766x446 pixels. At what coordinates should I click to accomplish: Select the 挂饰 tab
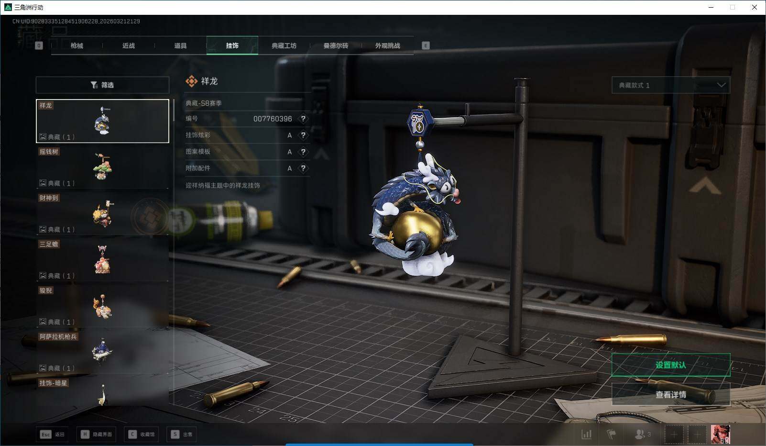click(x=232, y=45)
